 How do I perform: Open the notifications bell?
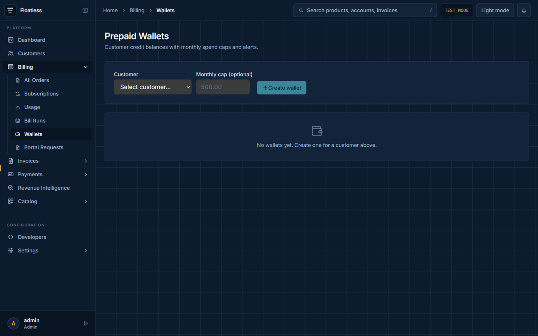point(524,10)
